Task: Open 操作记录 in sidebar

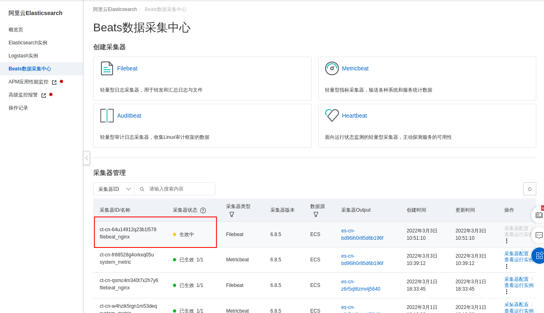Action: click(x=18, y=108)
